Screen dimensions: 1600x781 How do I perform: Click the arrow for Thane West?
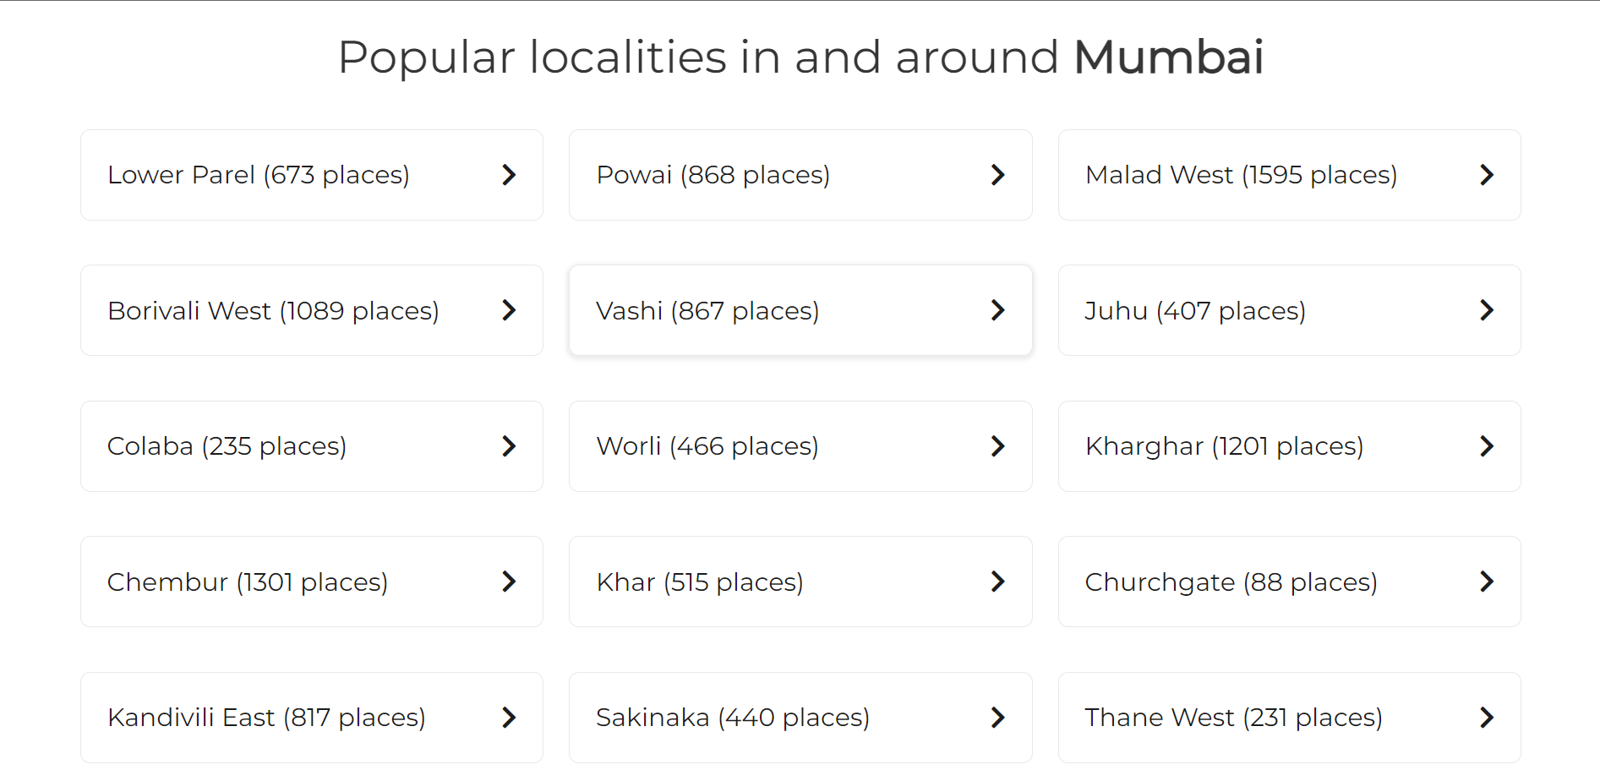click(x=1488, y=718)
